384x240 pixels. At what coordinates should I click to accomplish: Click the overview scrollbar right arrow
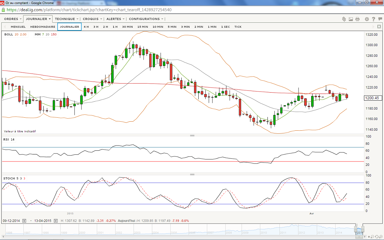[x=365, y=237]
